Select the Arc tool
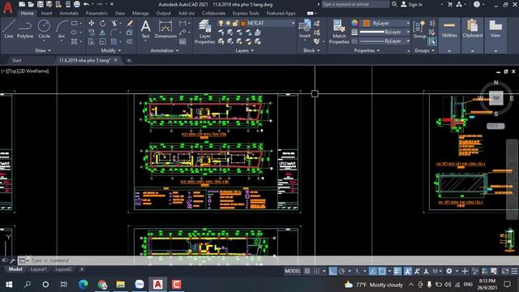Screen dimensions: 519x292 pos(62,29)
